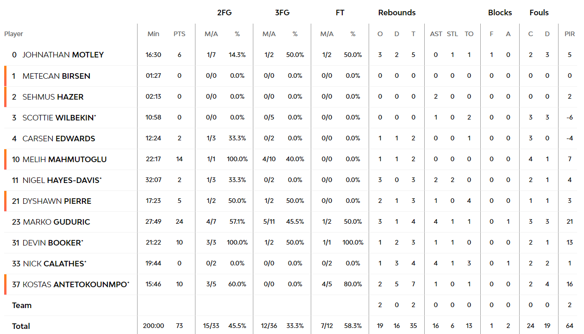This screenshot has width=584, height=334.
Task: Sort table by PTS column header
Action: point(179,34)
